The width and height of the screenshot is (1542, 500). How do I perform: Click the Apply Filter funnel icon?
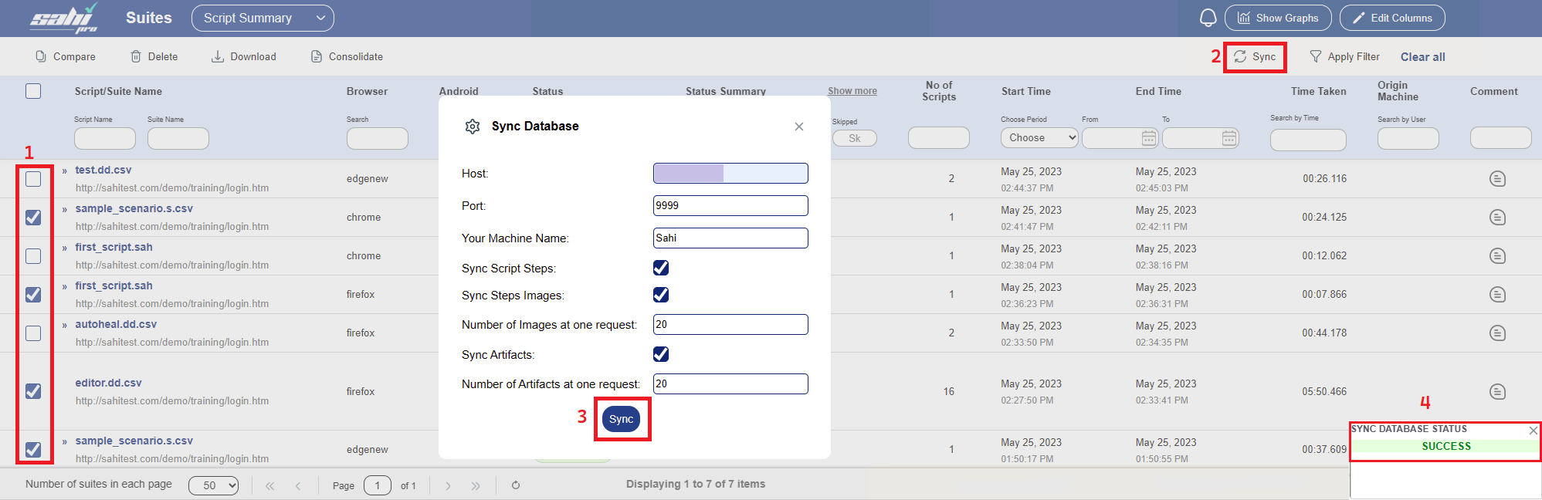tap(1316, 57)
